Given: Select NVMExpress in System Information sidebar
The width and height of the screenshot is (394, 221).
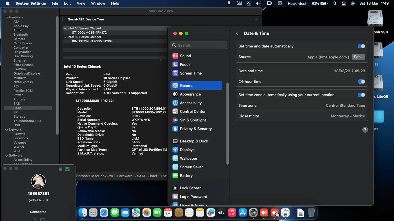Looking at the screenshot, I should [x=23, y=82].
